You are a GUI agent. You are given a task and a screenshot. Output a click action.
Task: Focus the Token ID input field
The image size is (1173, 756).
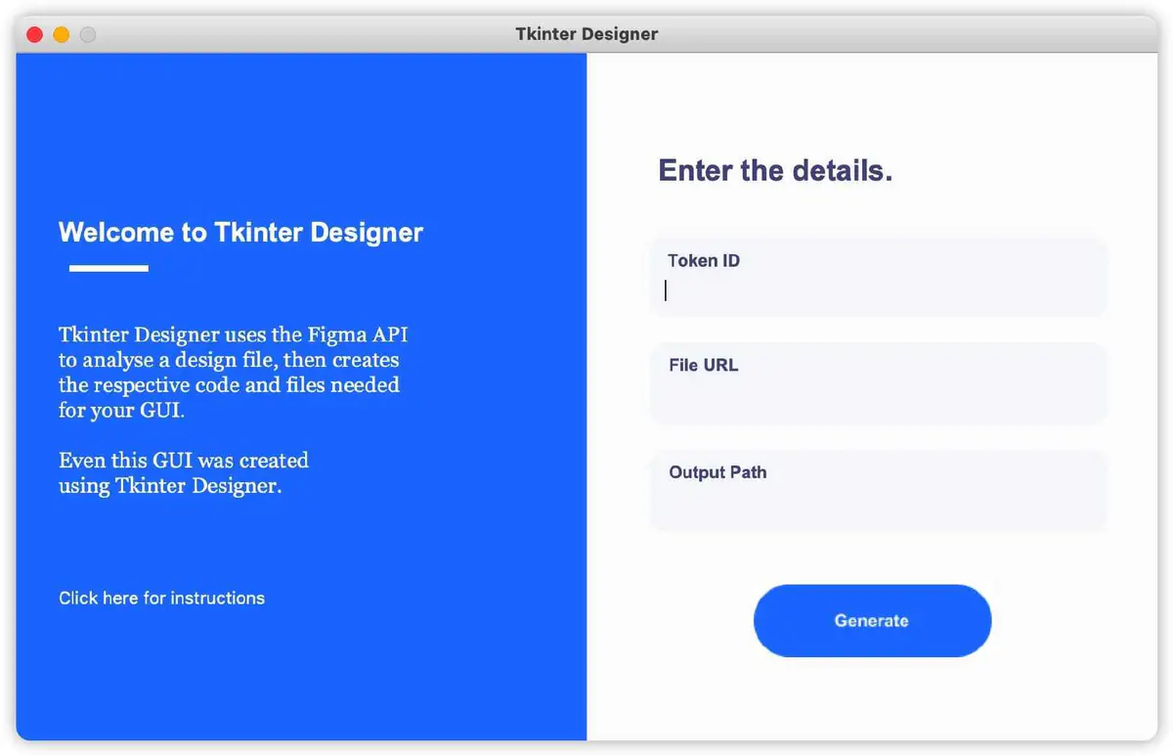click(879, 277)
